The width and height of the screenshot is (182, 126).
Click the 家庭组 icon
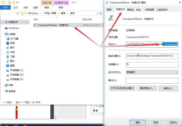pyautogui.click(x=6, y=91)
